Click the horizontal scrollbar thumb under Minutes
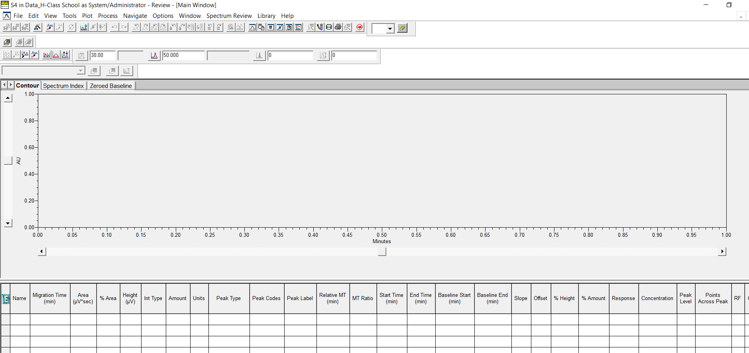 click(x=382, y=252)
